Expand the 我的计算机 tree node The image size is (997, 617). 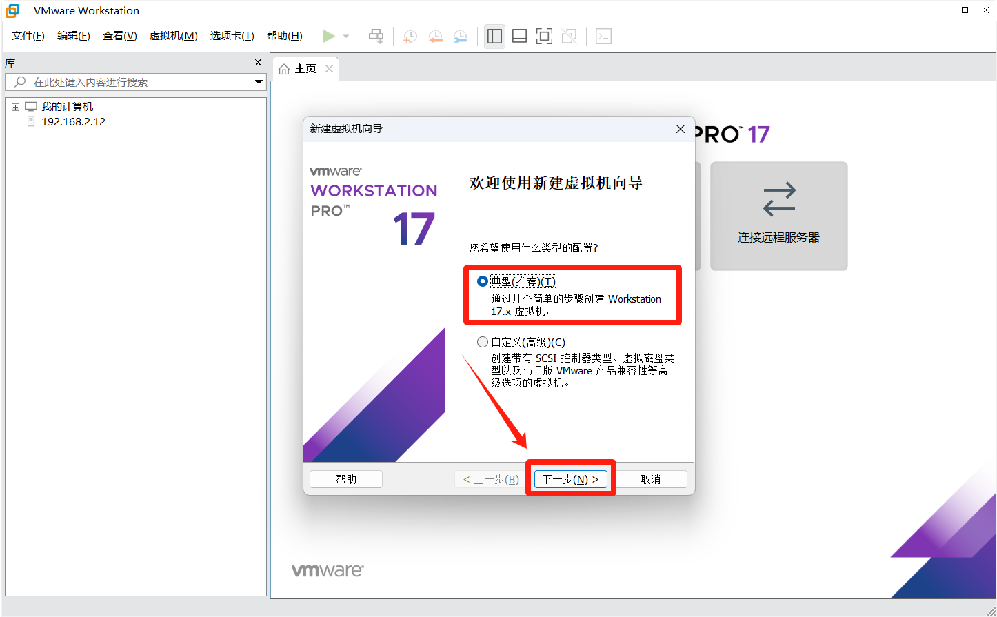pos(15,107)
